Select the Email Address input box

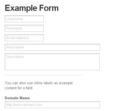[24, 38]
